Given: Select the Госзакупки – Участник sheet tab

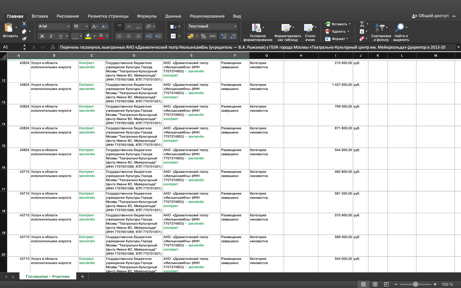Looking at the screenshot, I should pyautogui.click(x=48, y=276).
